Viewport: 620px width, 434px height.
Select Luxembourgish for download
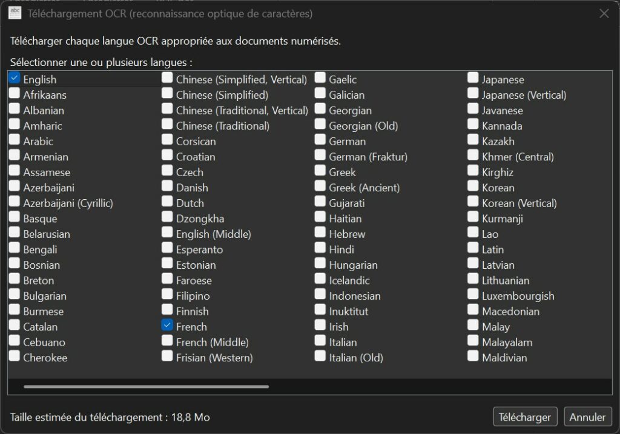click(x=473, y=295)
